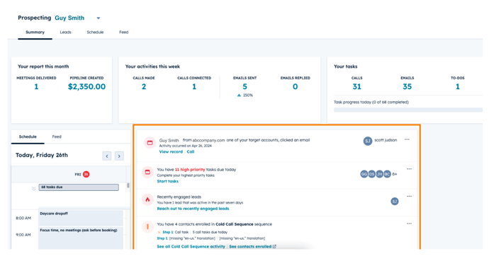The width and height of the screenshot is (489, 256).
Task: Click the Cold Call Sequence card icon
Action: (x=147, y=227)
